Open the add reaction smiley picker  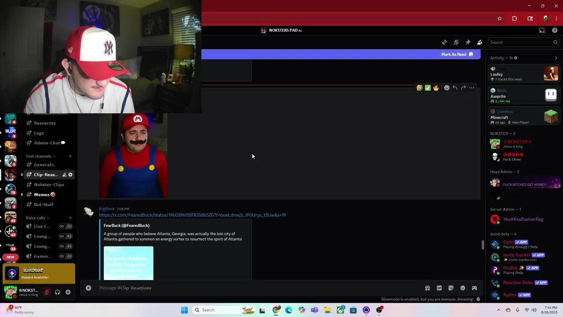point(447,88)
